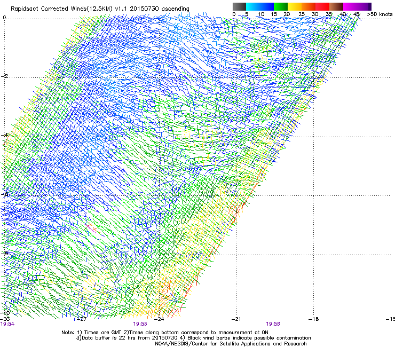Screen dimensions: 395x347
Task: Click the NOAA/NESDIS credit line
Action: 231,344
